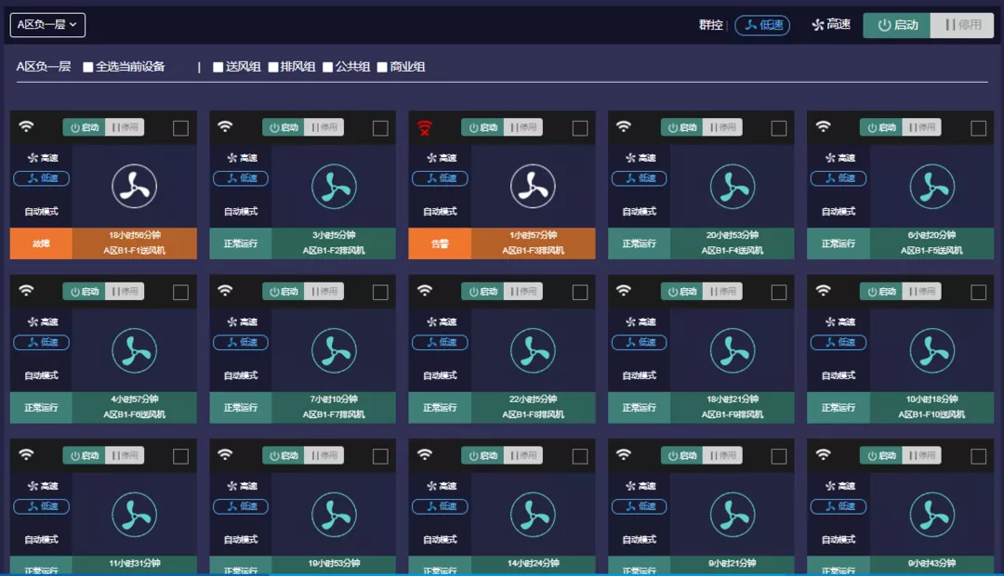Select the checkbox on the A区B1-F2排风机 card
The width and height of the screenshot is (1004, 576).
pyautogui.click(x=380, y=128)
